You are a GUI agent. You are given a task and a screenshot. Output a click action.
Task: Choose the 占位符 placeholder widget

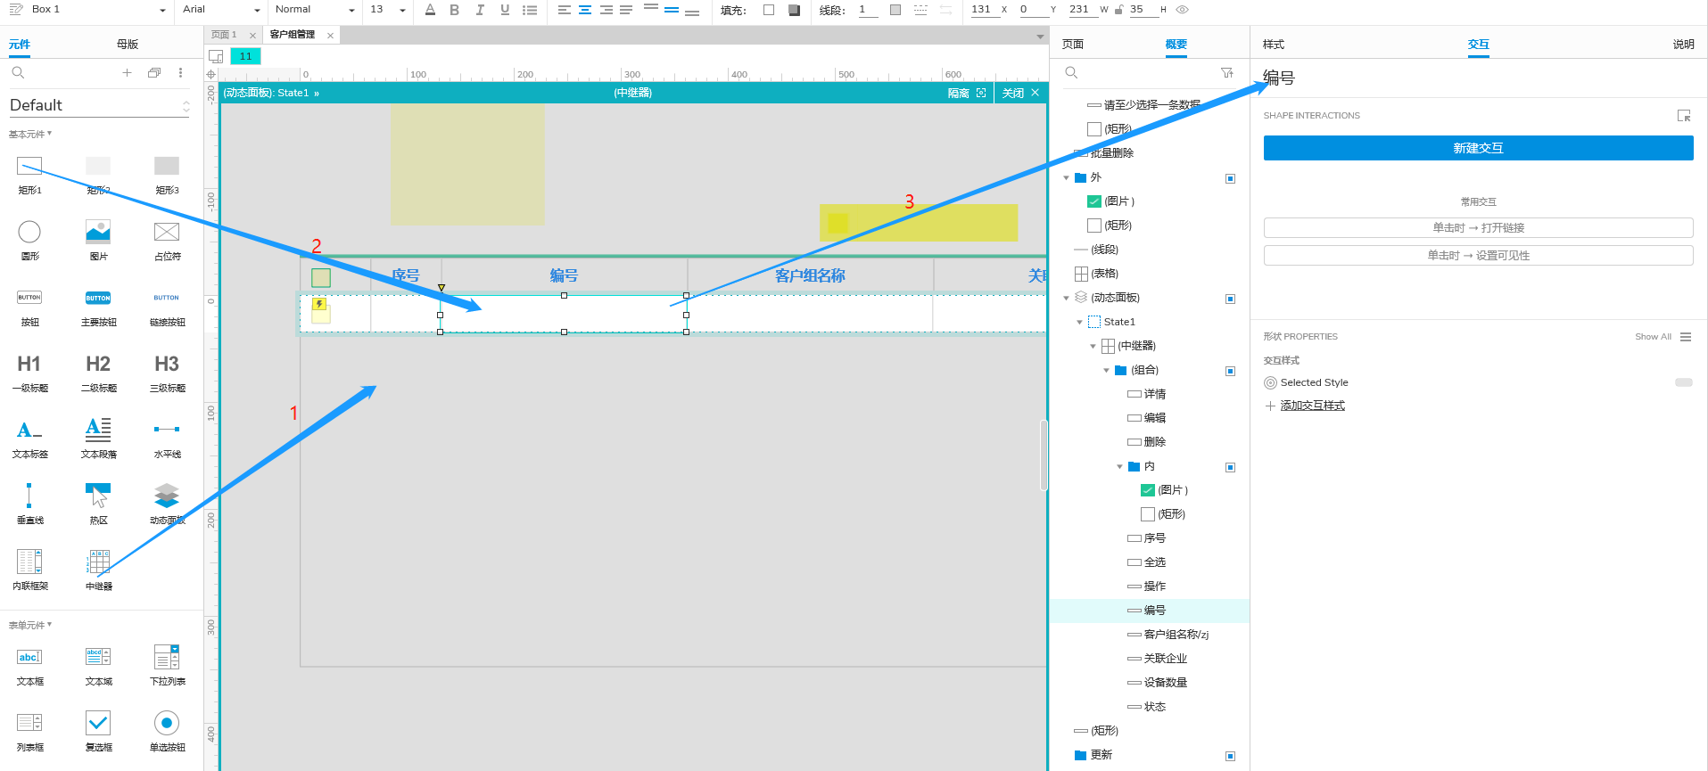tap(167, 241)
